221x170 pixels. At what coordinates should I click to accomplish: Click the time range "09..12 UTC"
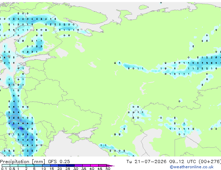pyautogui.click(x=183, y=162)
